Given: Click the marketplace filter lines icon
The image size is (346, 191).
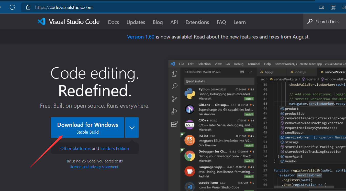Looking at the screenshot, I should point(242,72).
